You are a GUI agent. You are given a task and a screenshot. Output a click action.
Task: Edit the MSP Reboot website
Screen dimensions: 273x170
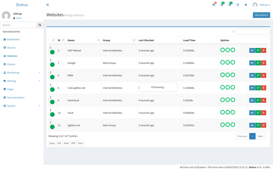pos(258,50)
